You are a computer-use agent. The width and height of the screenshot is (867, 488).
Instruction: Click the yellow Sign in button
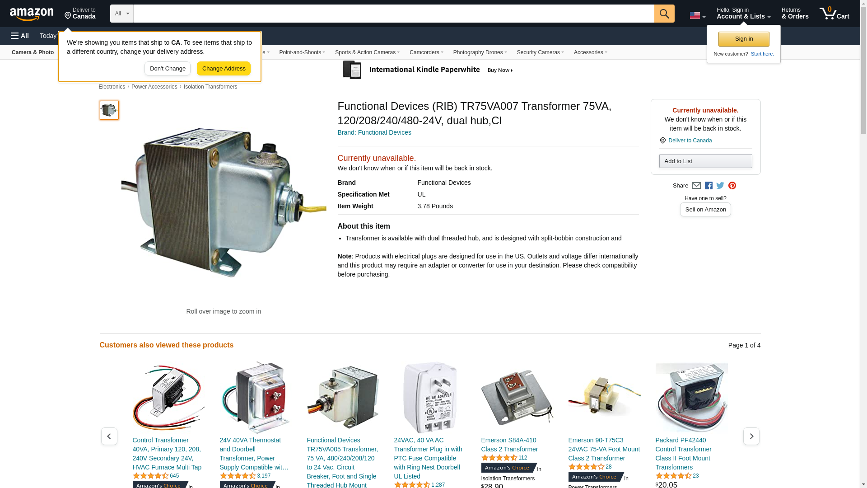(x=744, y=39)
